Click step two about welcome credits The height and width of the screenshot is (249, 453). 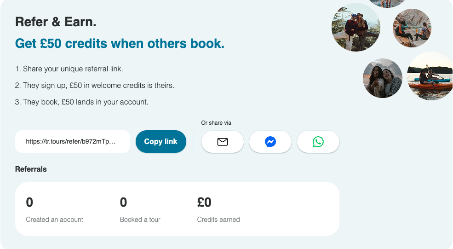[95, 85]
